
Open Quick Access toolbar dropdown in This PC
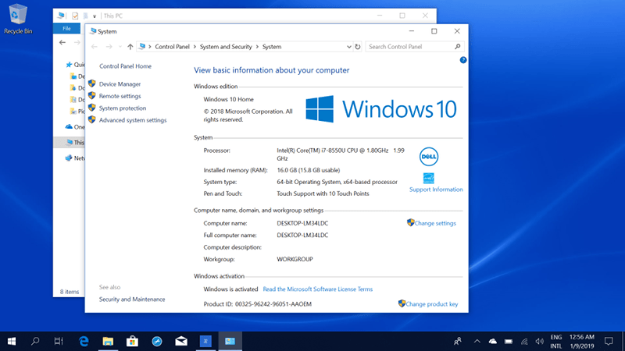(95, 16)
